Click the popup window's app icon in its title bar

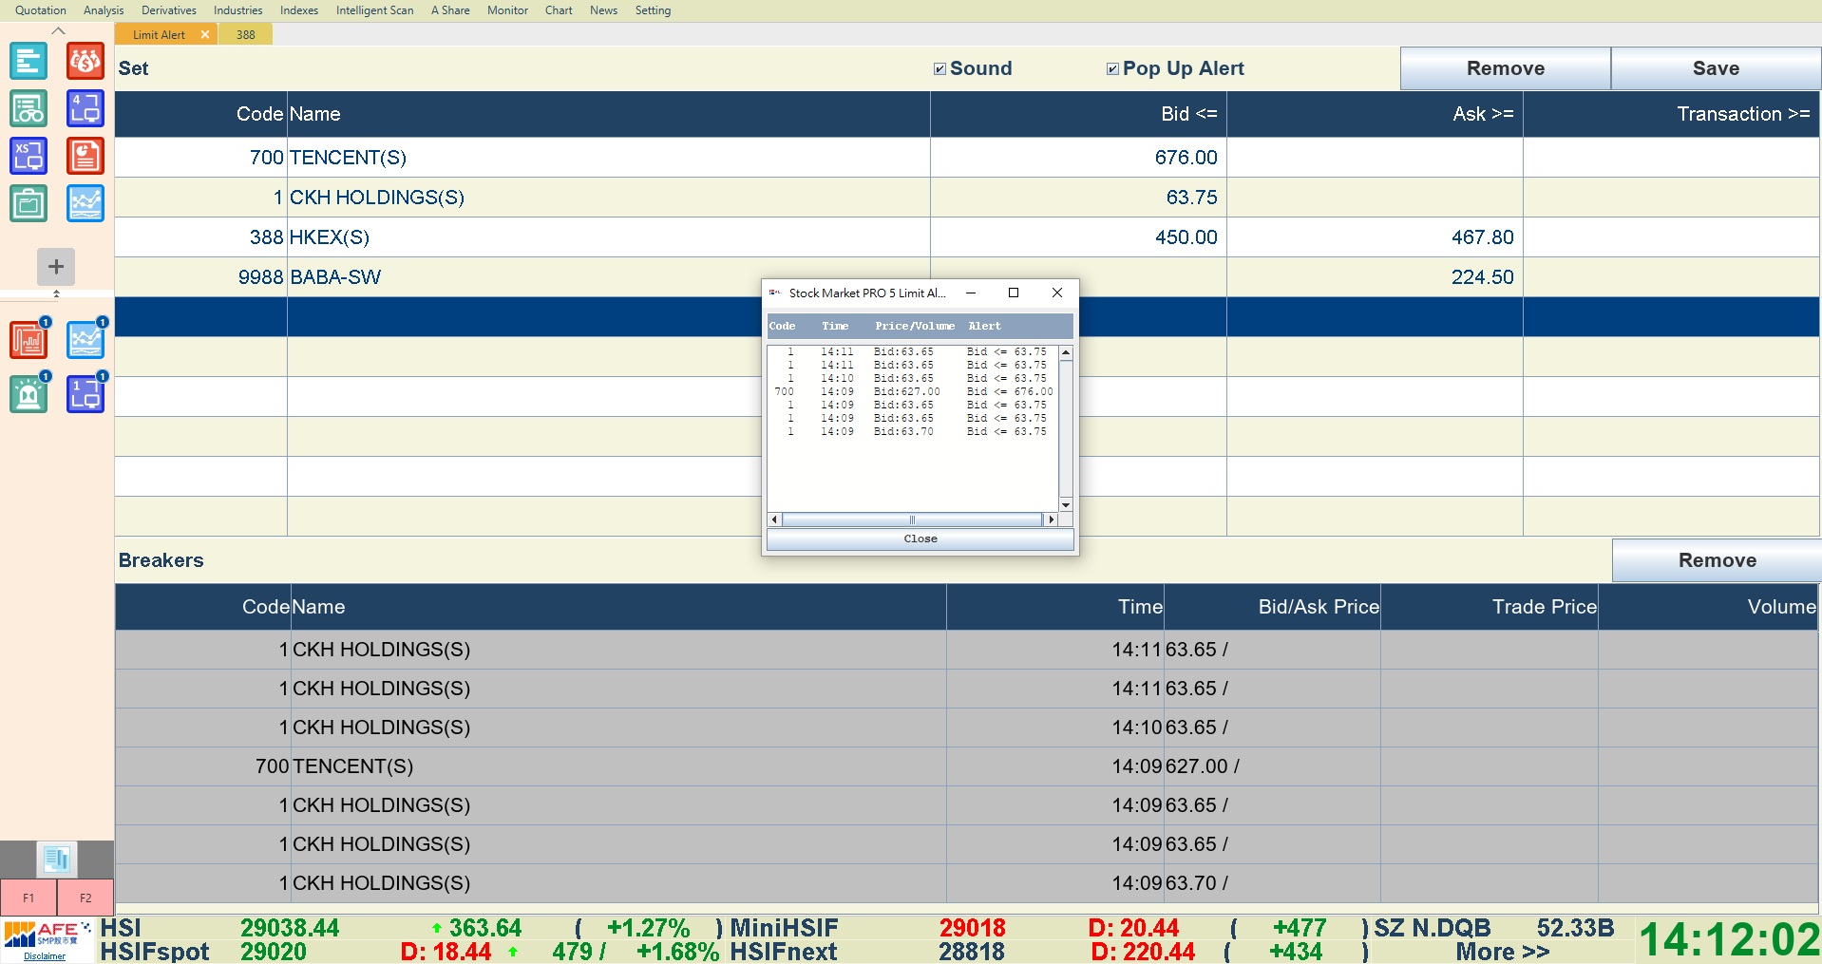point(775,293)
